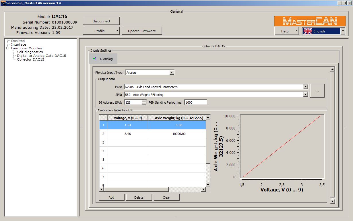This screenshot has height=221, width=353.
Task: Open the Profile dropdown button
Action: (101, 31)
